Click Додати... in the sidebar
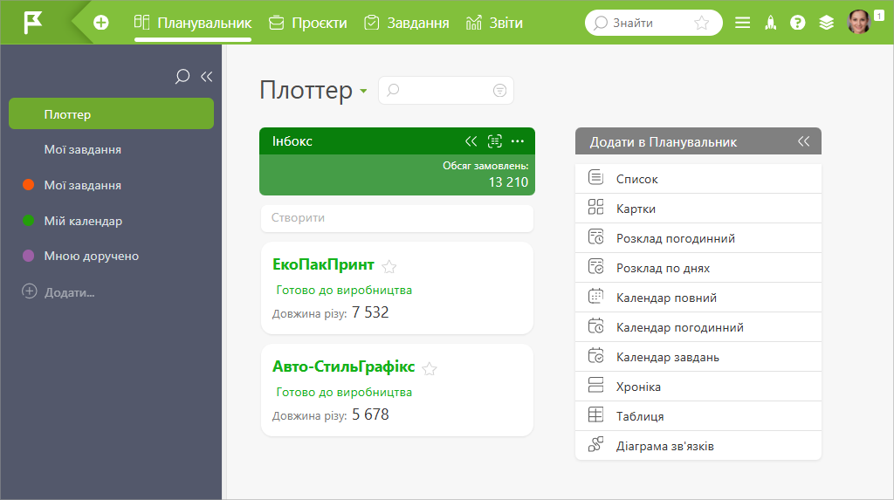This screenshot has width=894, height=500. pos(70,292)
